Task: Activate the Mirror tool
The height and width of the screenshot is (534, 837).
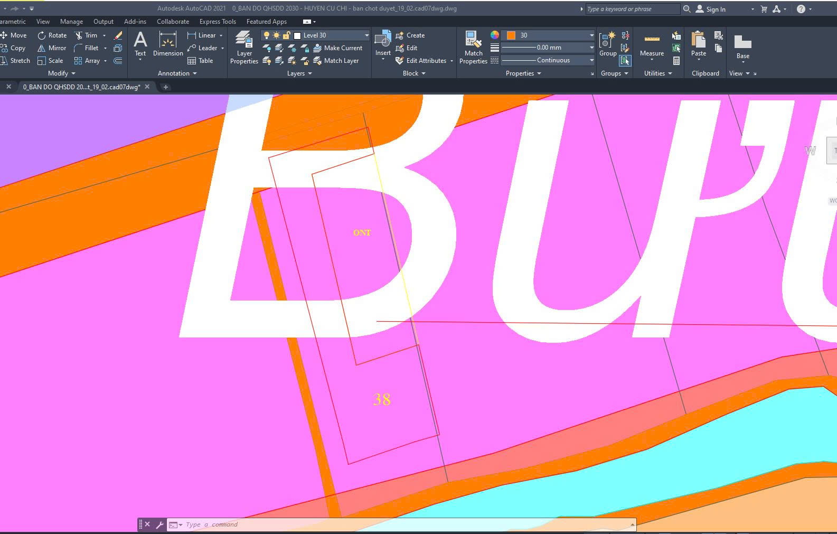Action: coord(52,48)
